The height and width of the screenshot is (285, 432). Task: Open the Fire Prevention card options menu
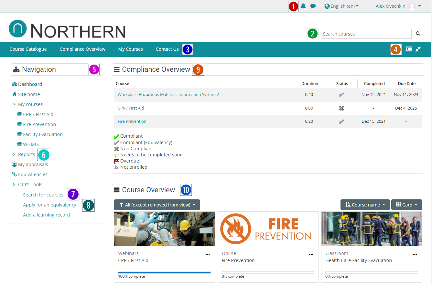(311, 255)
